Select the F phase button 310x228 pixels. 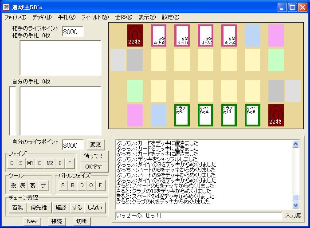pos(70,163)
